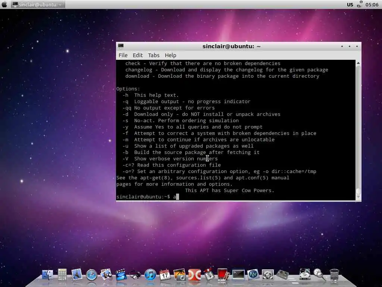Screen dimensions: 382x287
Task: Open the calendar icon showing 17
Action: 165,275
